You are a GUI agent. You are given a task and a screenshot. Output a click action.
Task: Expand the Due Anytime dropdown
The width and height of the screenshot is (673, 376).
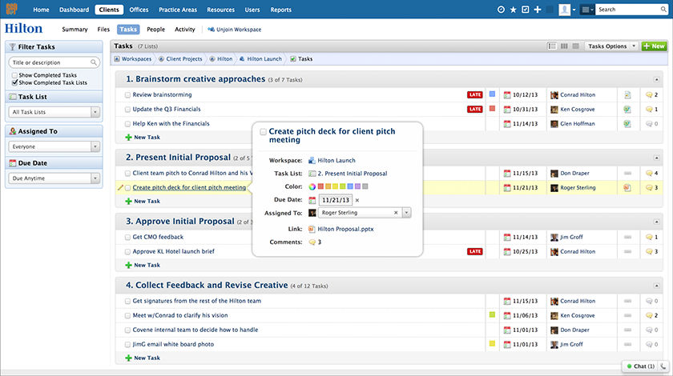pos(54,178)
